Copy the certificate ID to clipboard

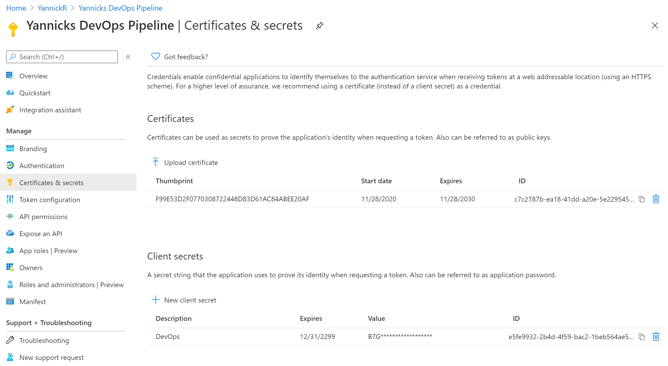coord(642,199)
